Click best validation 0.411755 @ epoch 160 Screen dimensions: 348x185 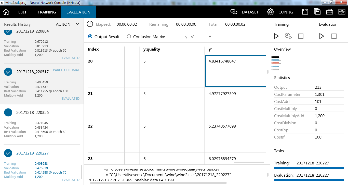pos(51,91)
